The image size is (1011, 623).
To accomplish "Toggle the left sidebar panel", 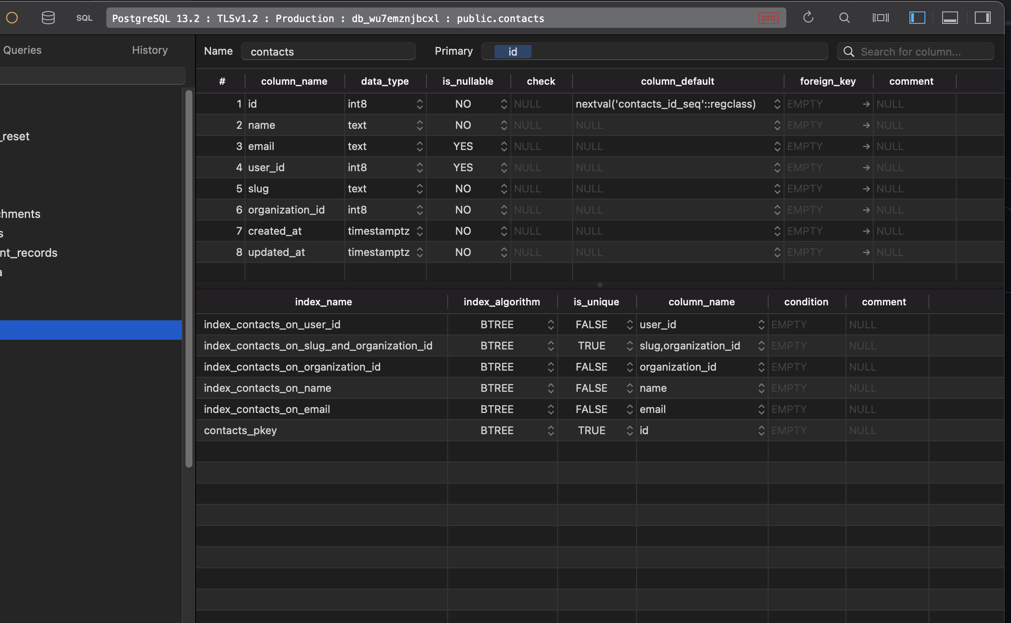I will pyautogui.click(x=917, y=17).
